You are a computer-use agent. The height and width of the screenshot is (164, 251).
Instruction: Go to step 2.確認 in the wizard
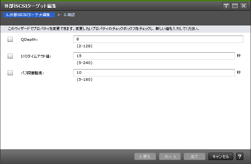pos(69,15)
